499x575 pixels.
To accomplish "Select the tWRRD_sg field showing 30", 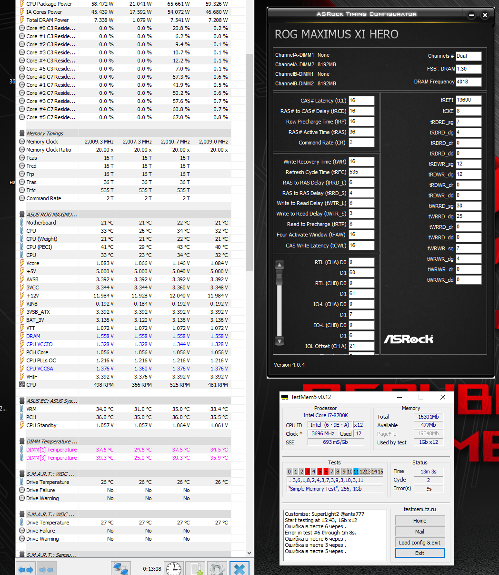I will click(469, 206).
